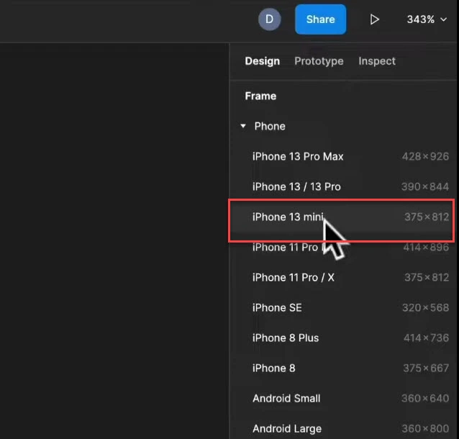Select the iPhone SE frame preset

pyautogui.click(x=342, y=307)
